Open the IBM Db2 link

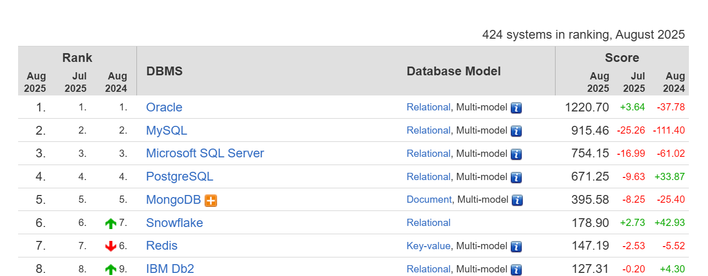click(170, 269)
